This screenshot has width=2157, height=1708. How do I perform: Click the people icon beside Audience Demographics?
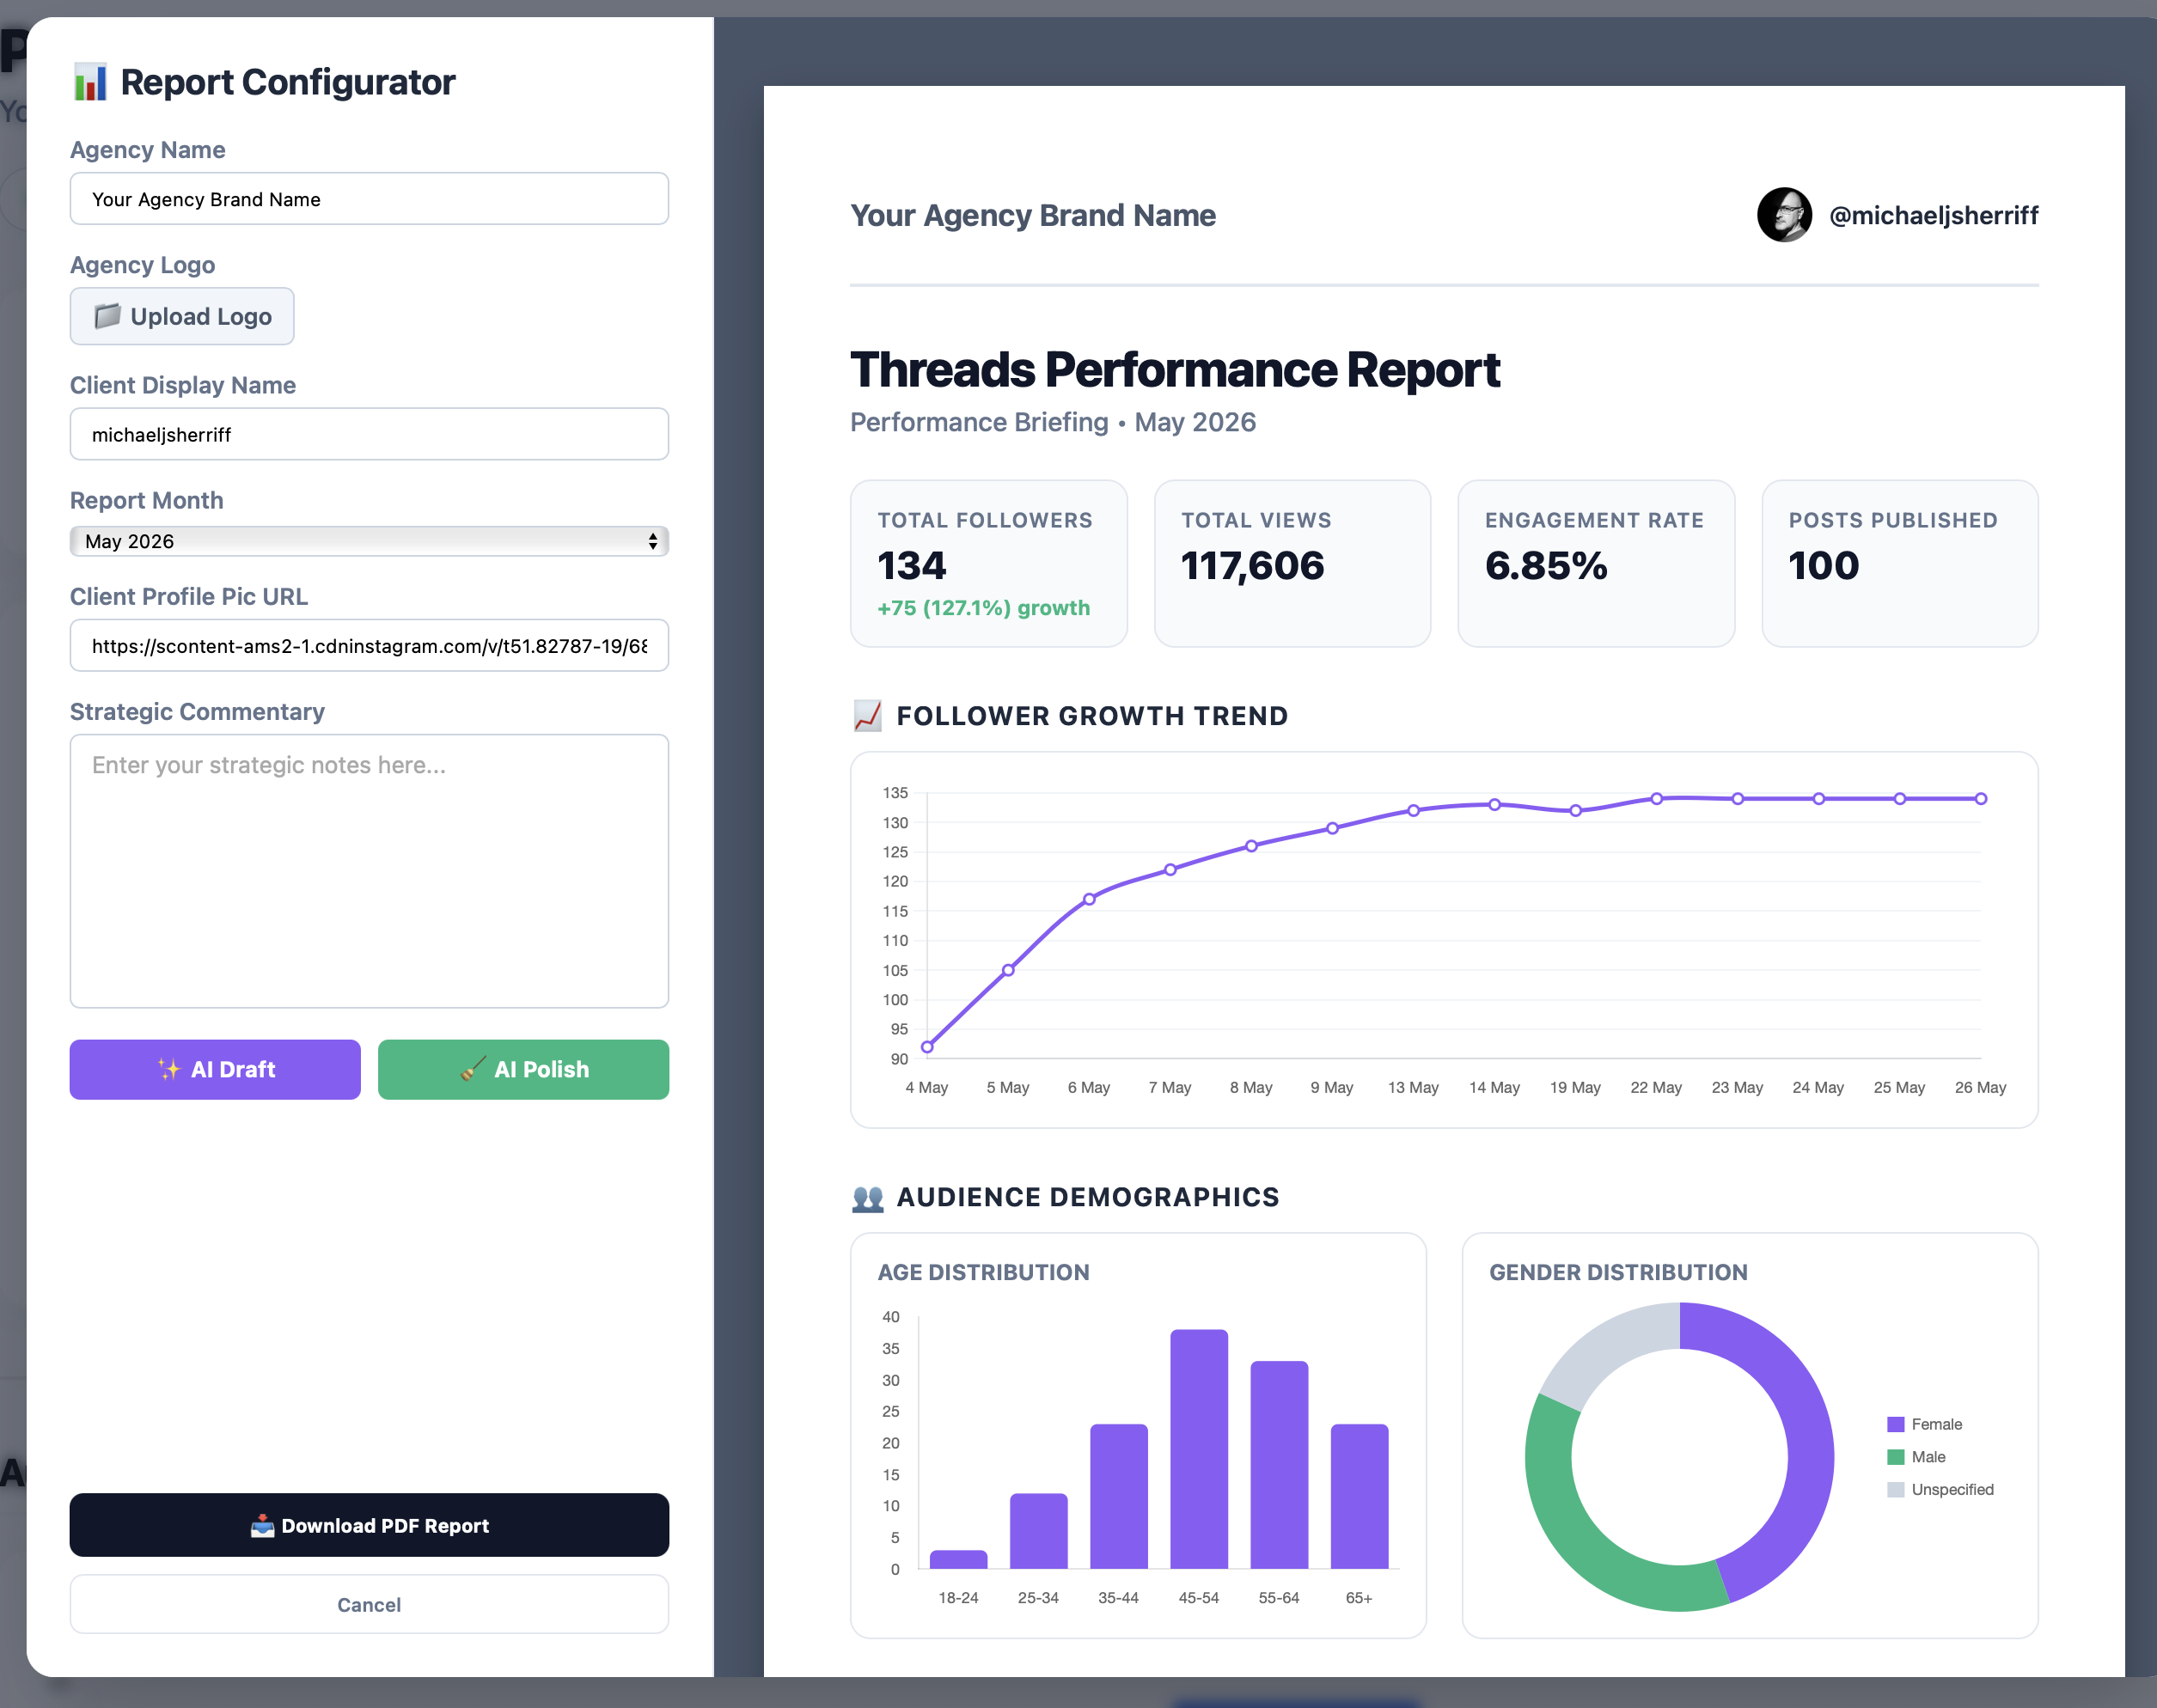point(868,1197)
